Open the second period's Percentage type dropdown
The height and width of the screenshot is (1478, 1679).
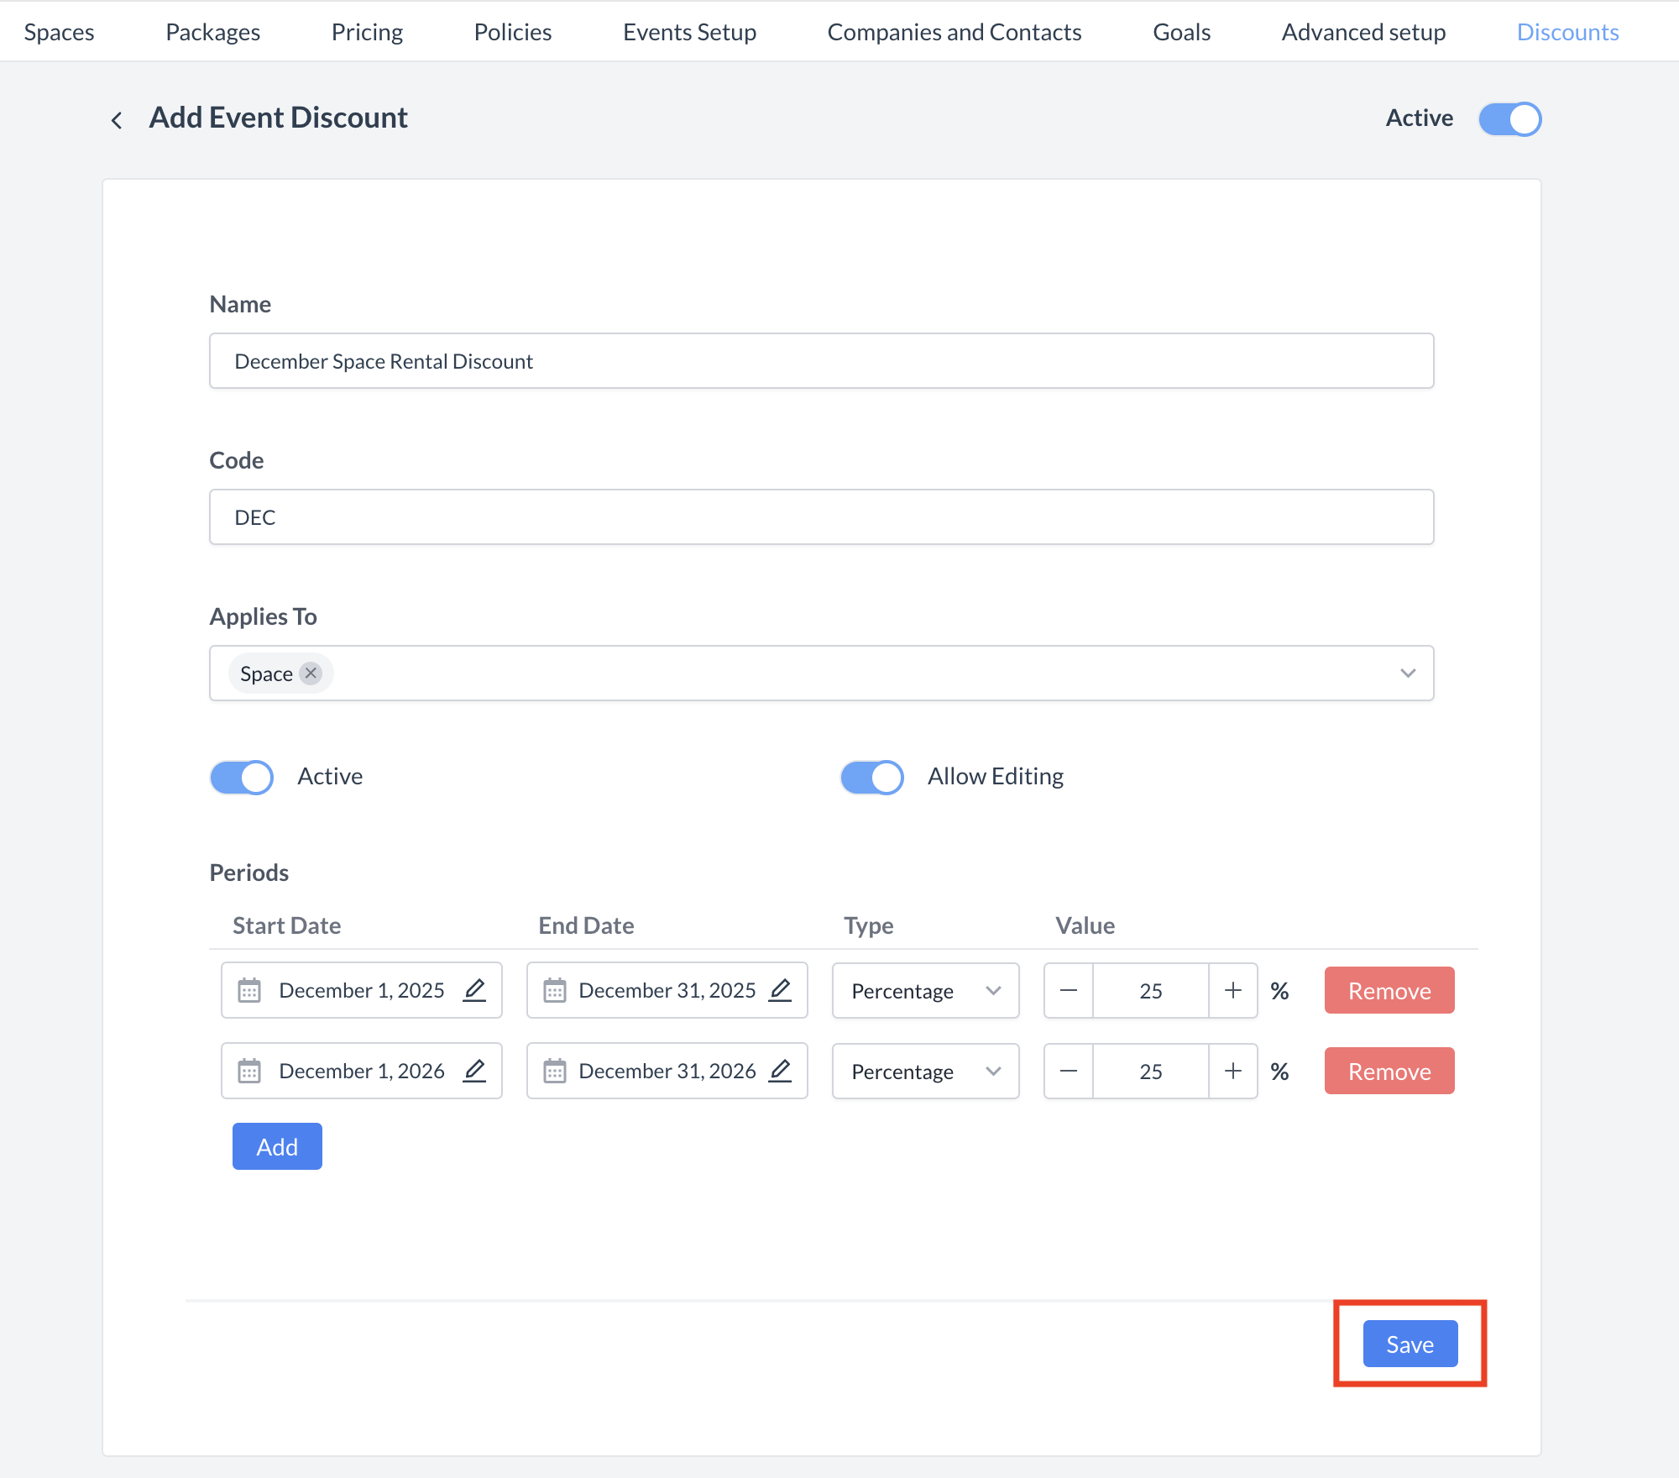point(925,1072)
